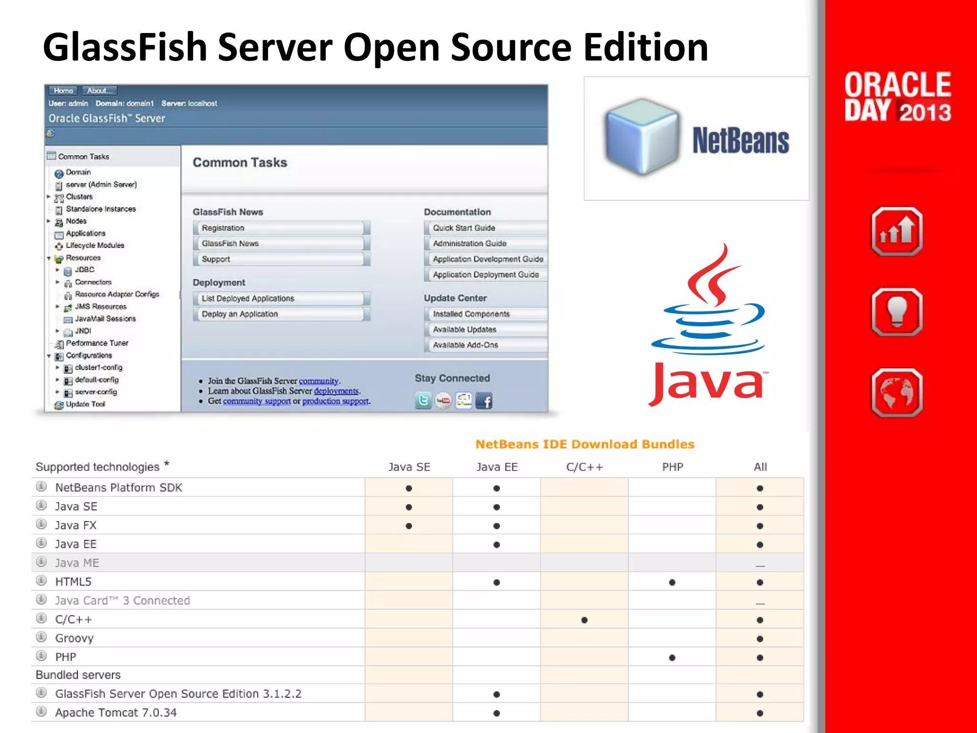Click Deploy an Application
The height and width of the screenshot is (733, 977).
[x=281, y=314]
